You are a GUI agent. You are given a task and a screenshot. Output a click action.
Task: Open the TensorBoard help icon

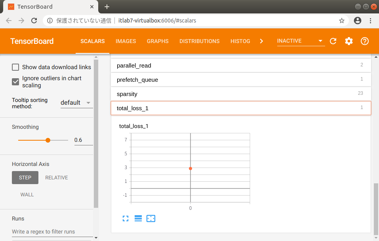point(364,41)
